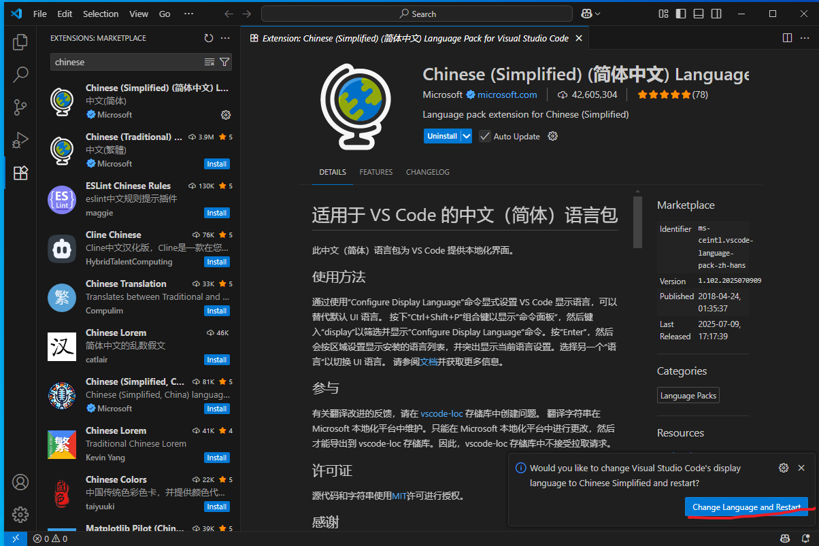Go forward with navigation arrow
The height and width of the screenshot is (546, 819).
pos(246,14)
